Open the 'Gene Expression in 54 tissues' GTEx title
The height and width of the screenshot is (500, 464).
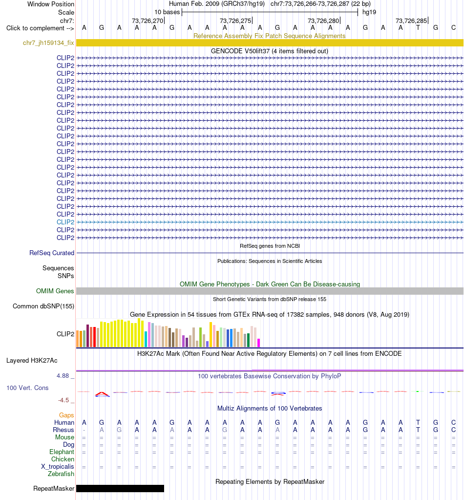coord(270,314)
